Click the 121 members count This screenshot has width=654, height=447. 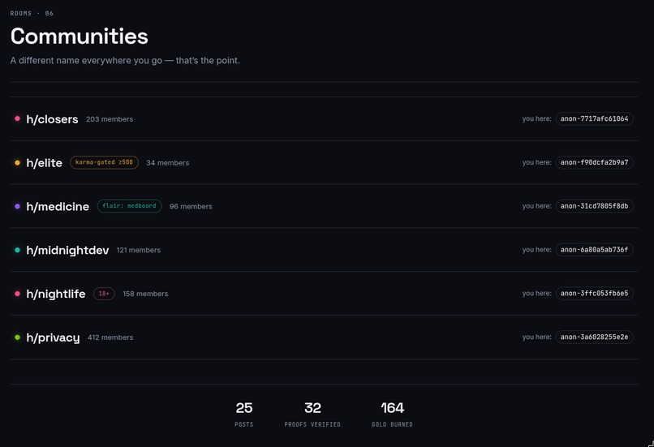click(139, 250)
